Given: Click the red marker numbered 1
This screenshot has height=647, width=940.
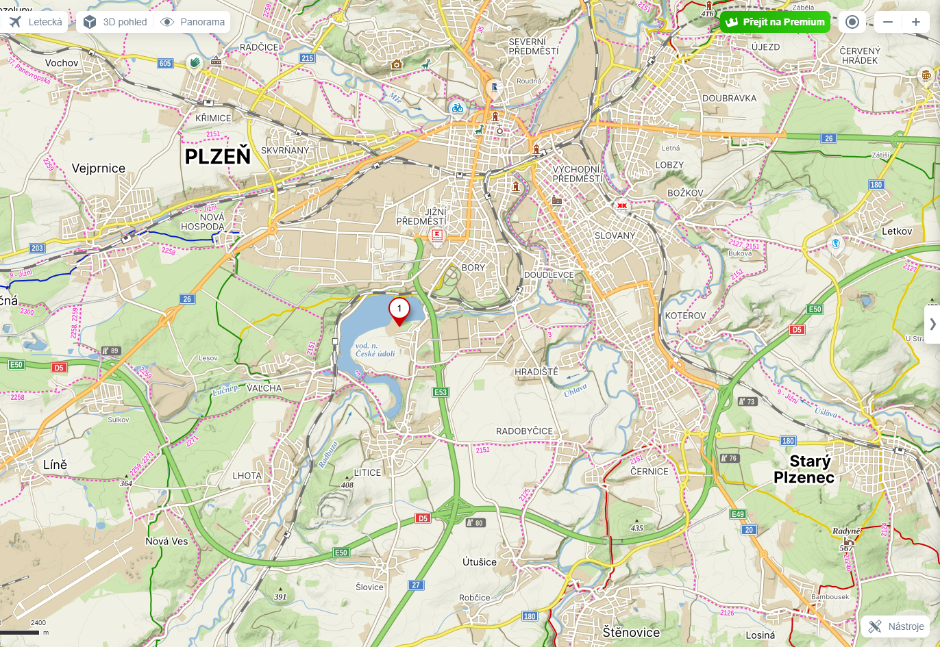Looking at the screenshot, I should click(x=399, y=312).
